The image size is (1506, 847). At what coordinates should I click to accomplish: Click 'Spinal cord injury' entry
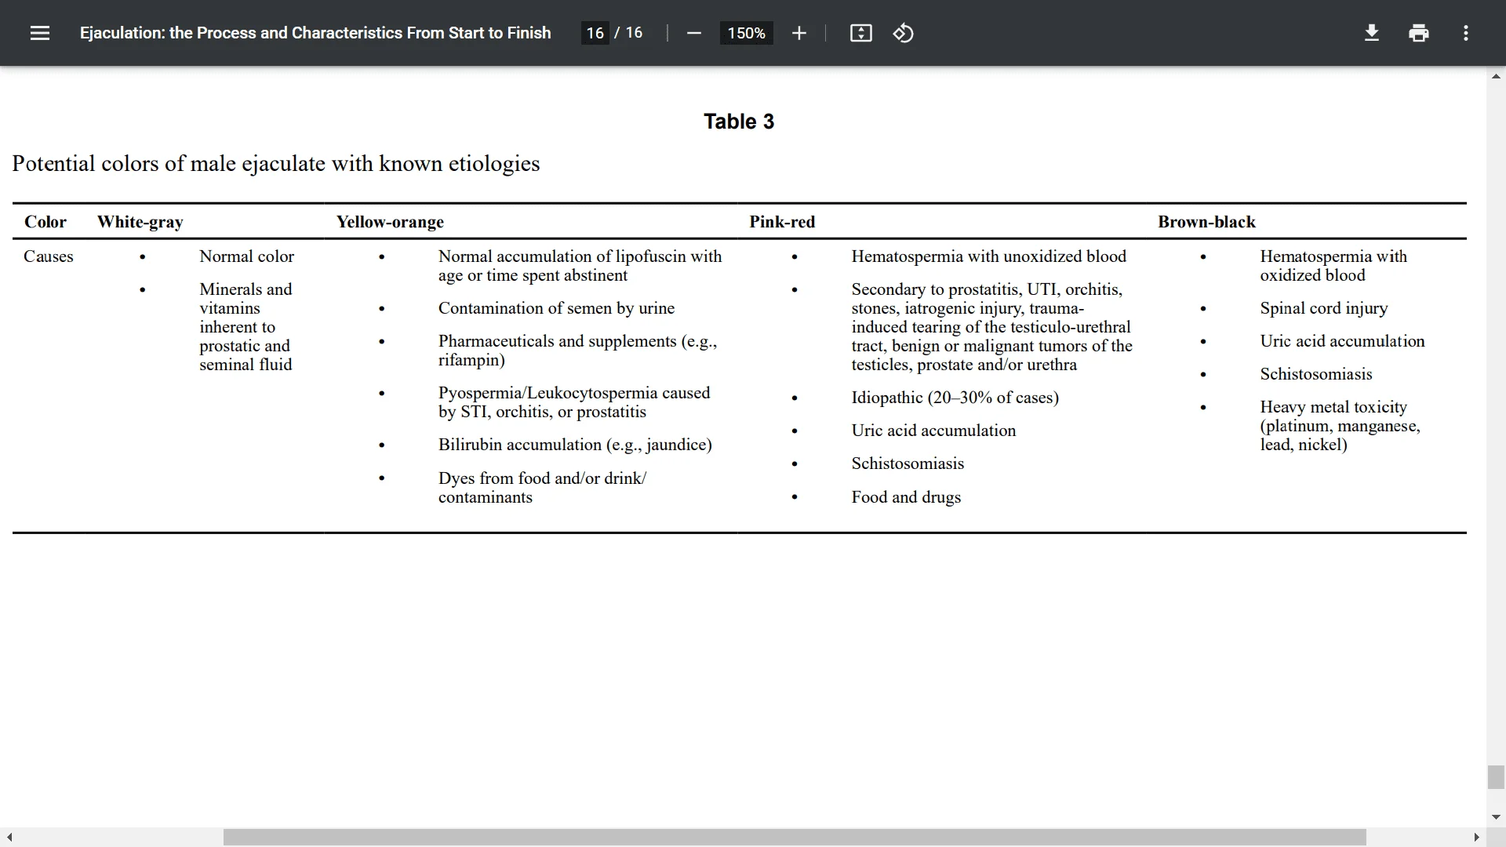click(1323, 308)
